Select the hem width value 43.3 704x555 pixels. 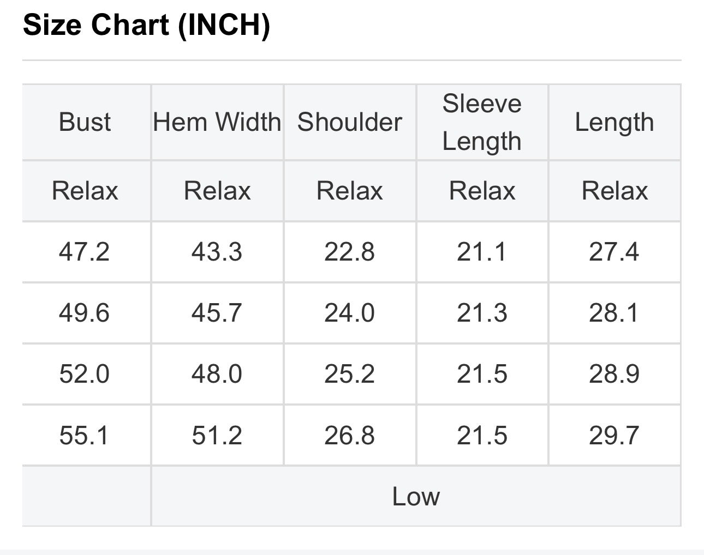[x=217, y=252]
